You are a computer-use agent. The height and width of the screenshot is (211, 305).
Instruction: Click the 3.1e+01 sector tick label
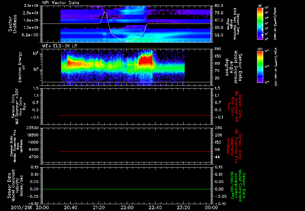(31, 6)
